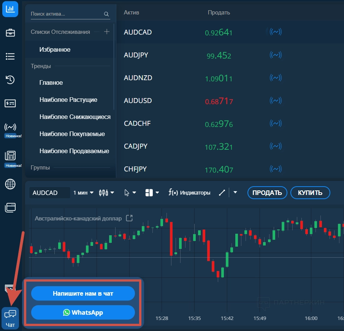Open the windows layout sidebar icon
344x331 pixels.
tap(10, 207)
